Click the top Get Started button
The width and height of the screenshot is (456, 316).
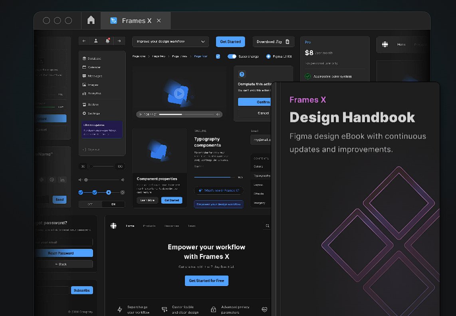coord(230,42)
